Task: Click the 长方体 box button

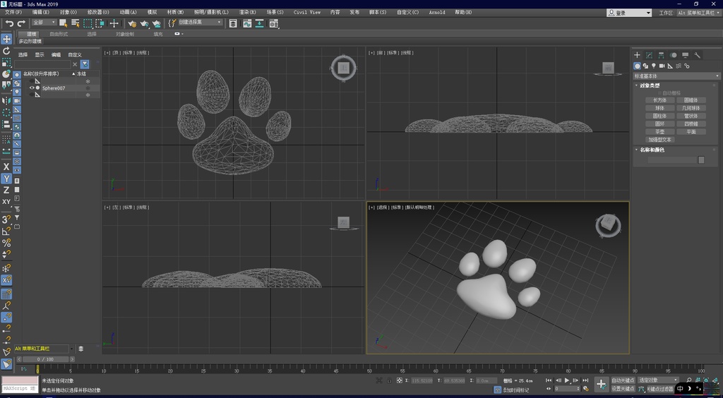Action: (x=660, y=100)
